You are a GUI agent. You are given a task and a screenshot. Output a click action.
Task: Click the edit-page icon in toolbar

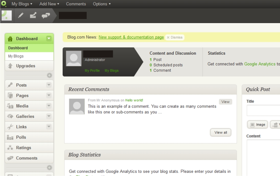click(x=33, y=16)
